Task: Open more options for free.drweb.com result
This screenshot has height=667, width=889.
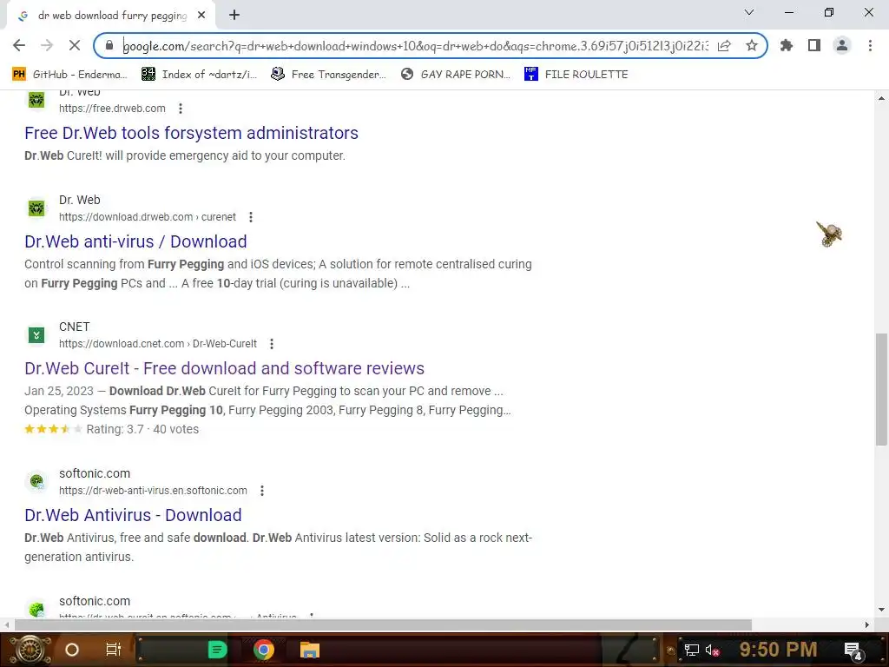Action: pyautogui.click(x=181, y=109)
